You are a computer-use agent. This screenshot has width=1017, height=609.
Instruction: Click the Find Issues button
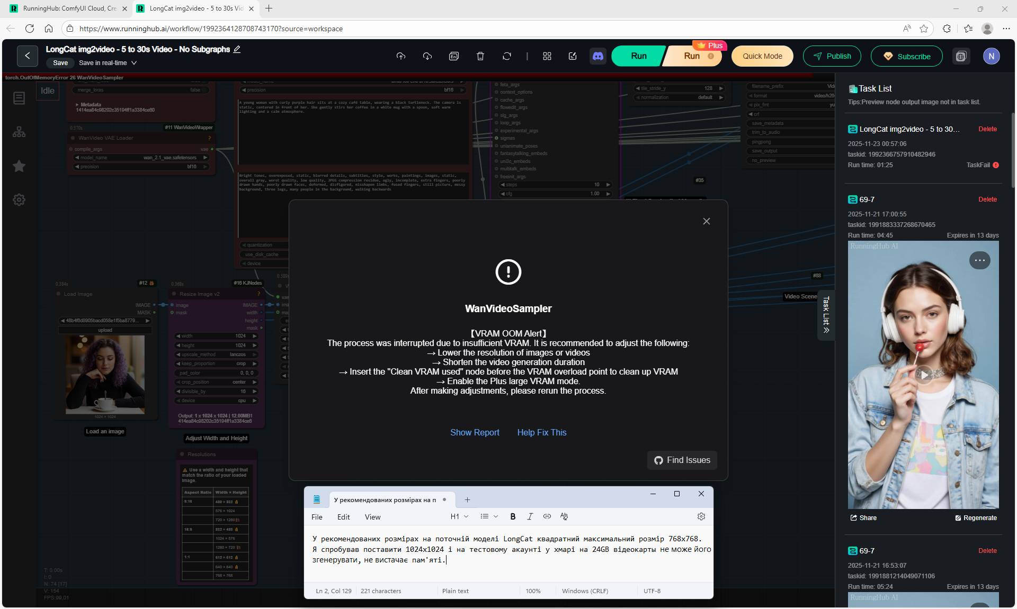(x=682, y=460)
